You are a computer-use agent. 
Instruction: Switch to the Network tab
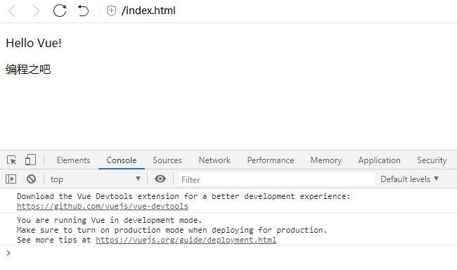(214, 160)
